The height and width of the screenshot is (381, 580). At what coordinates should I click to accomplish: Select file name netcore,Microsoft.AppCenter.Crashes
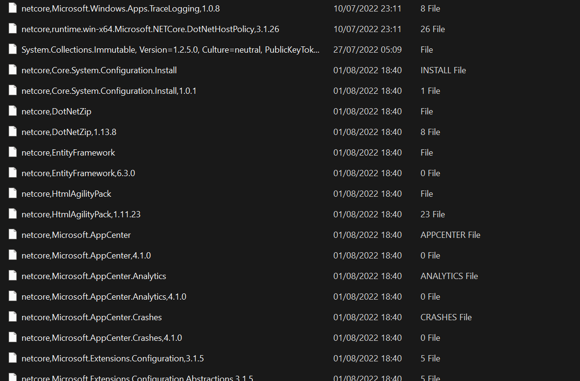point(92,317)
